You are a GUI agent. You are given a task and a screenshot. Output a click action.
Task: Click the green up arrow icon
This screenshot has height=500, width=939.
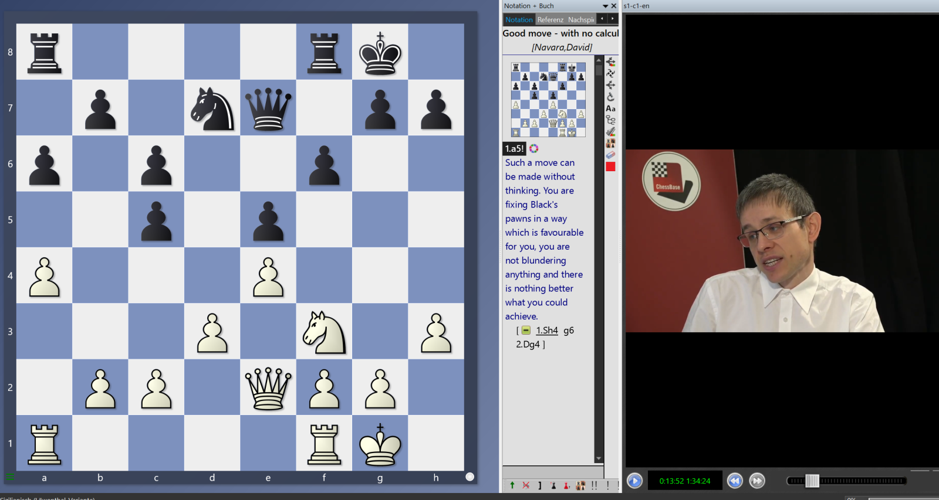(512, 485)
